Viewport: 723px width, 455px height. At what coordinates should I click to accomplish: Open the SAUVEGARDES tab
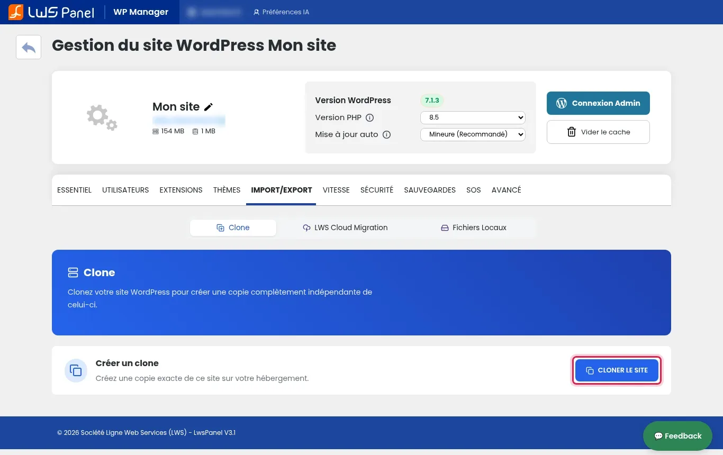point(430,190)
